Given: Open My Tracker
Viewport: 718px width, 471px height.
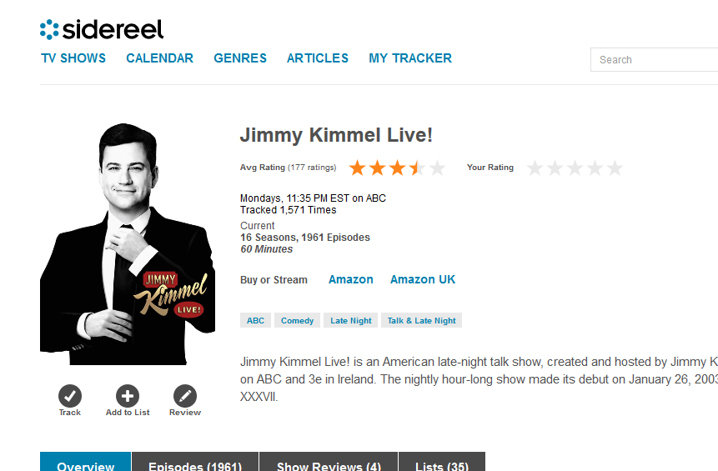Looking at the screenshot, I should [x=410, y=58].
